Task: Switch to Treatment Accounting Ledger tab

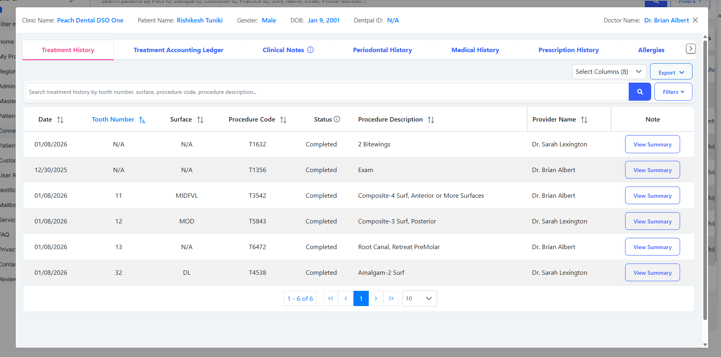Action: pos(178,50)
